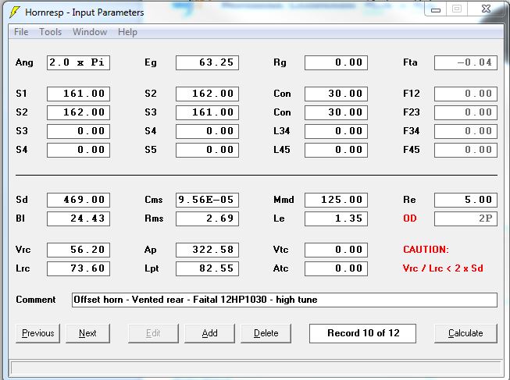Image resolution: width=510 pixels, height=380 pixels.
Task: Click the OD field showing 2P
Action: [x=465, y=218]
